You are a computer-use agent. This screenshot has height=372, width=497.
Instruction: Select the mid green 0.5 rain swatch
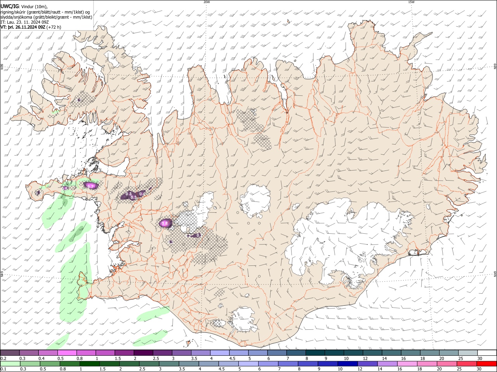pyautogui.click(x=50, y=363)
